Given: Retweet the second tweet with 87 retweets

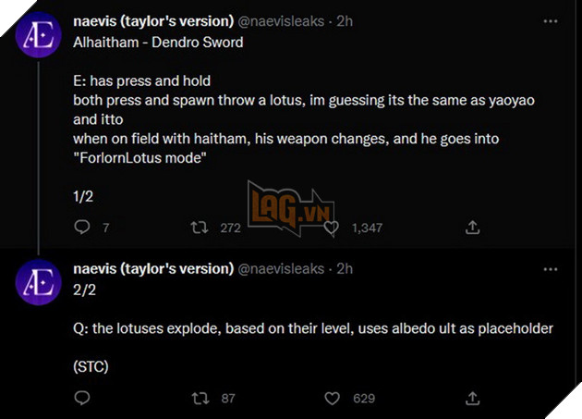Looking at the screenshot, I should 199,399.
